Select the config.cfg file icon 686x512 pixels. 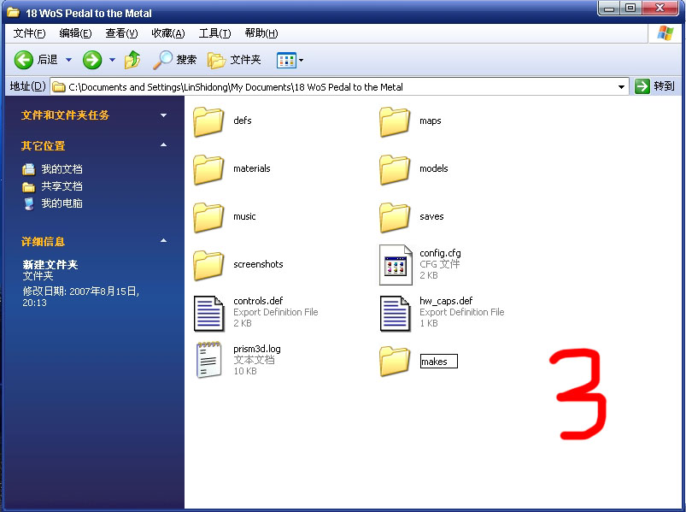[396, 265]
